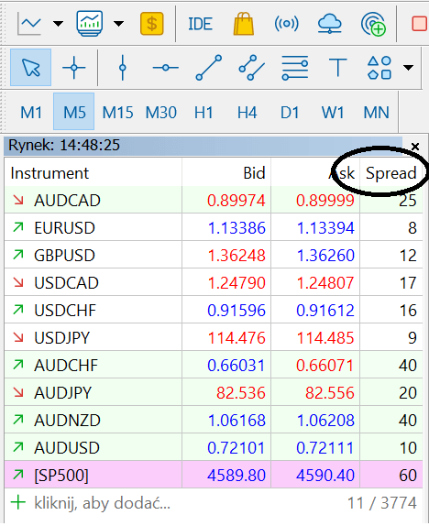This screenshot has width=429, height=526.
Task: Select the cursor arrow tool
Action: pos(30,68)
